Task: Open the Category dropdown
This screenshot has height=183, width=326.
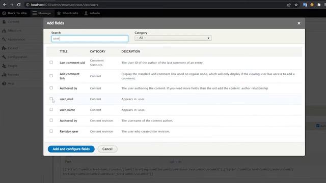Action: coord(173,38)
